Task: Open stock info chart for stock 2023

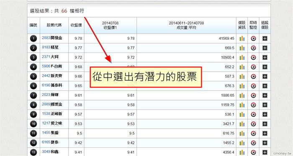Action: [242, 96]
